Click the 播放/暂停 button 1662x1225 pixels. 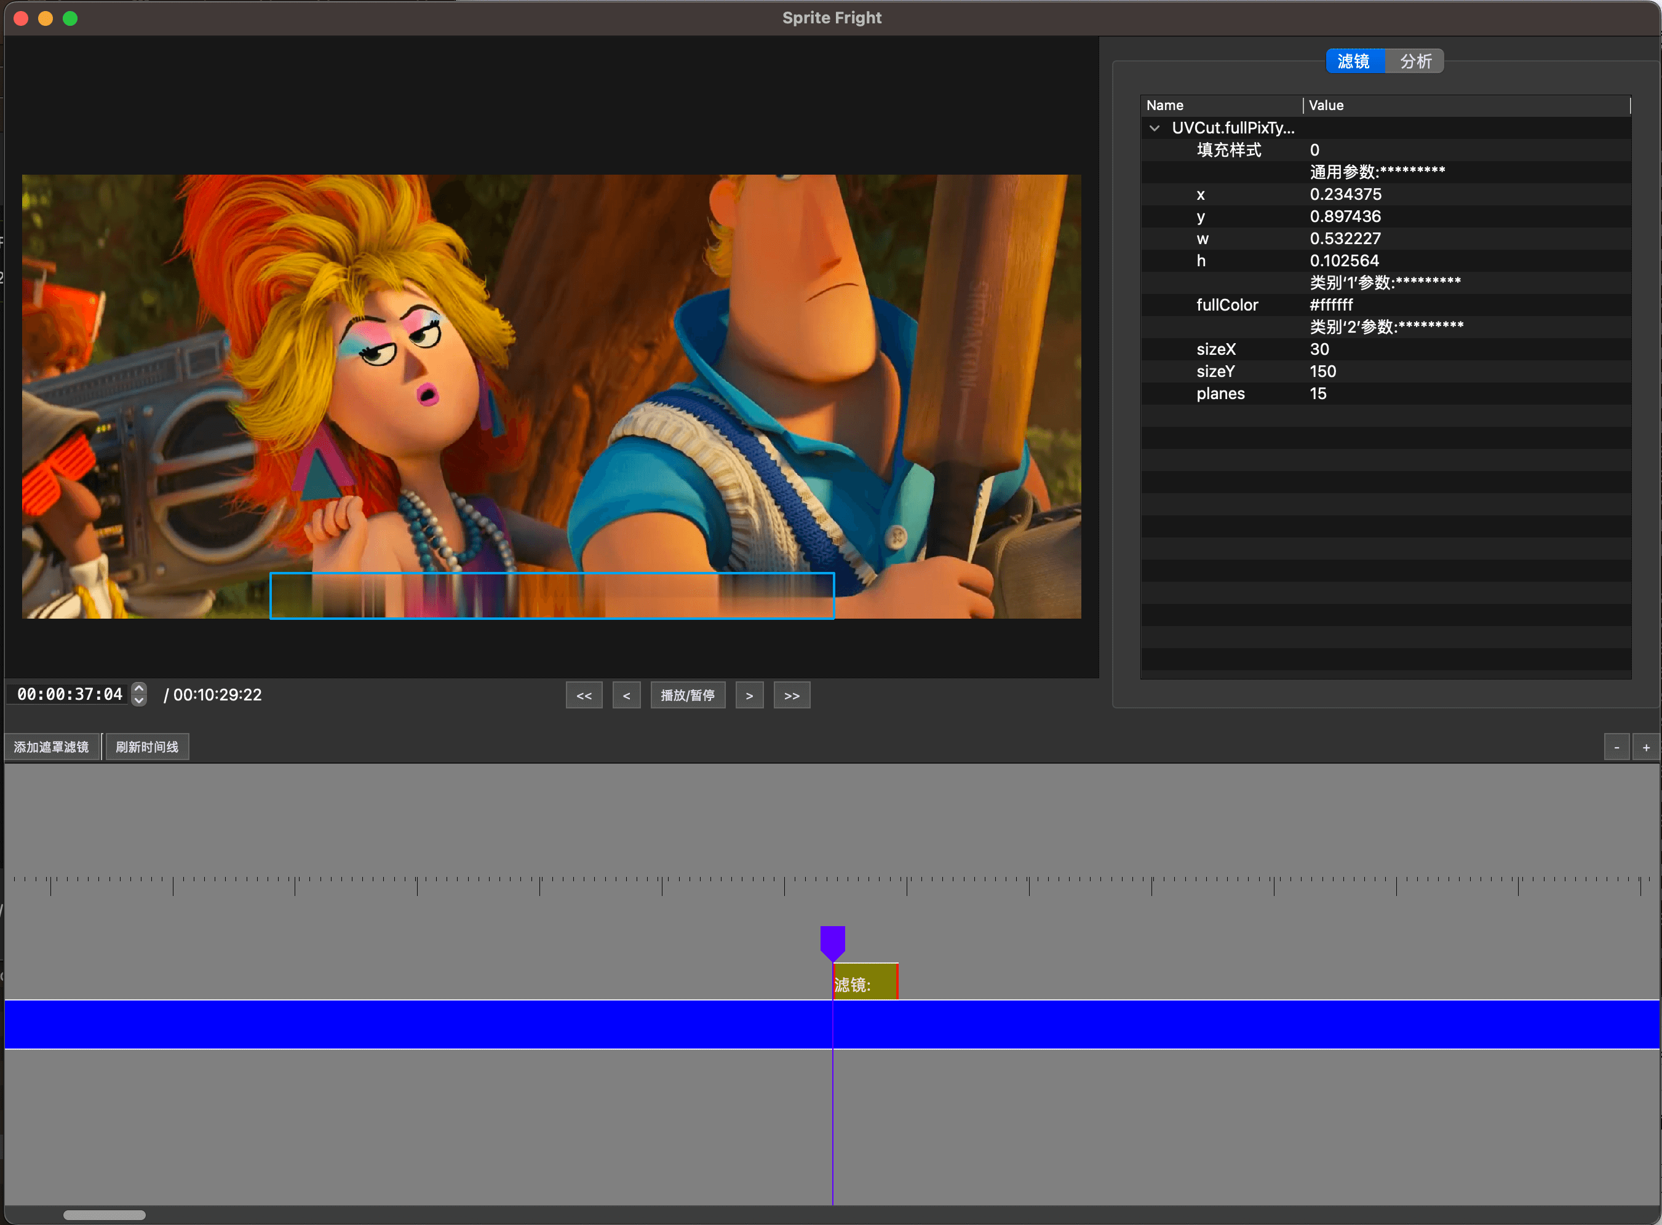[x=688, y=696]
